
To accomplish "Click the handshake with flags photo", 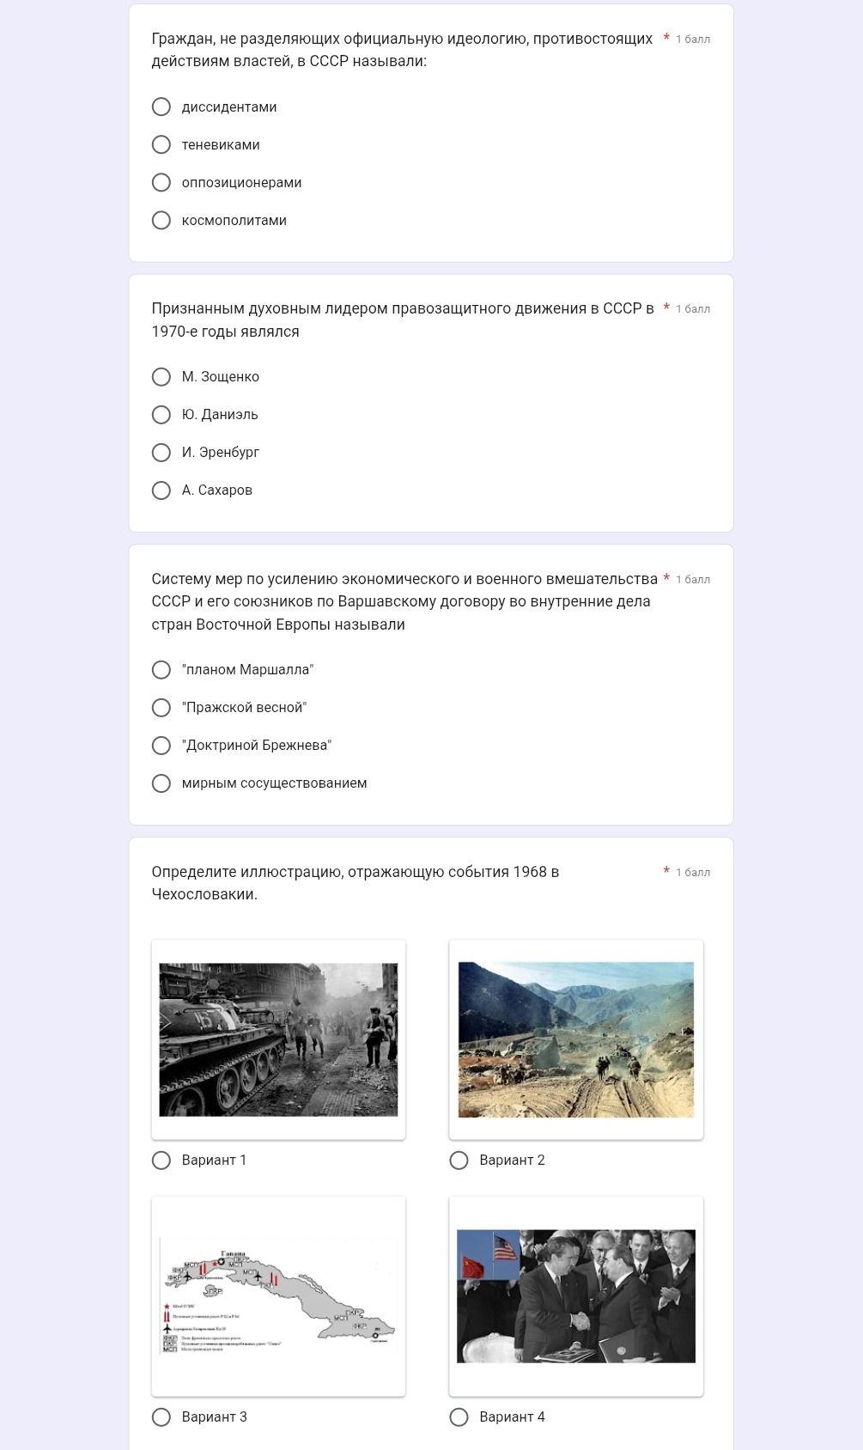I will [576, 1296].
